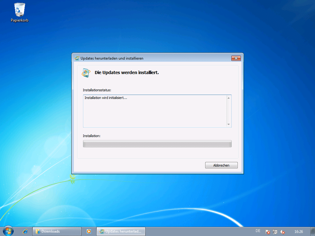Click the 'Die Updates werden installiert.' heading
This screenshot has width=315, height=236.
126,73
